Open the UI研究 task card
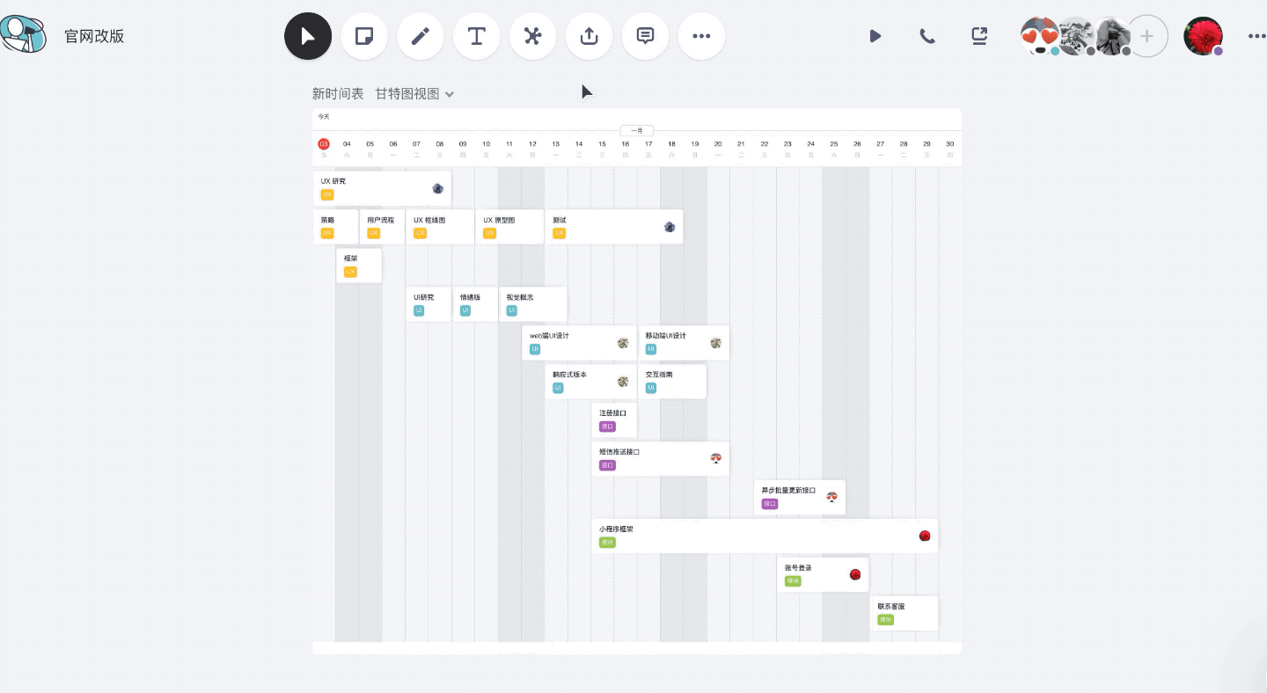1267x693 pixels. click(428, 304)
